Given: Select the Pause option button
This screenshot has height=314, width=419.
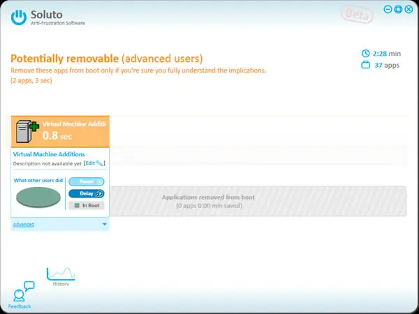Looking at the screenshot, I should [x=87, y=181].
